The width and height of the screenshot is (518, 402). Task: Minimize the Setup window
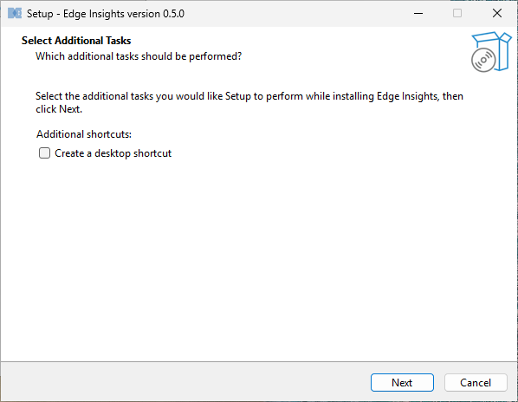(x=418, y=14)
